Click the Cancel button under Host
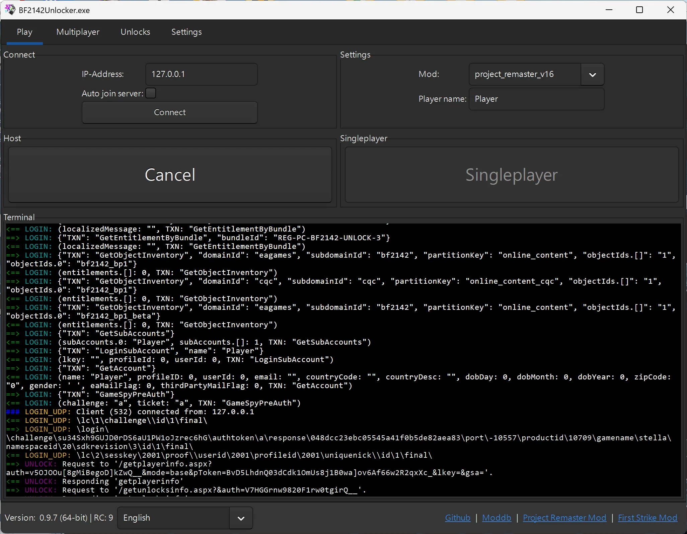687x534 pixels. click(170, 175)
